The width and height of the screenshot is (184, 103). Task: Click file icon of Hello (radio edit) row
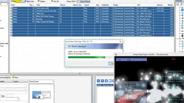pos(11,8)
